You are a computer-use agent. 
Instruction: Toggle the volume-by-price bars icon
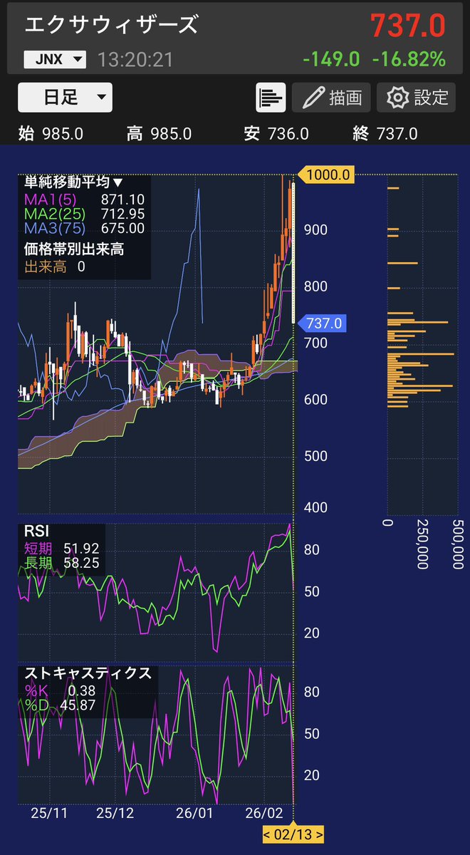click(x=271, y=97)
